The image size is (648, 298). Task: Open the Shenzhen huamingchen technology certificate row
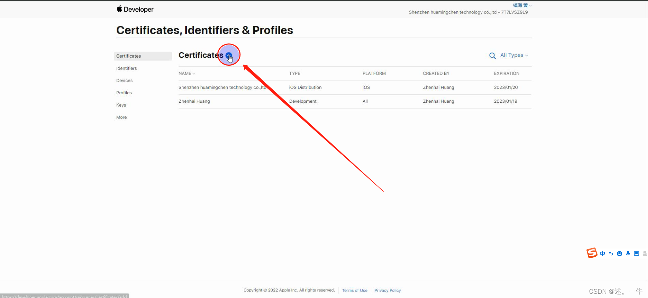pyautogui.click(x=355, y=88)
